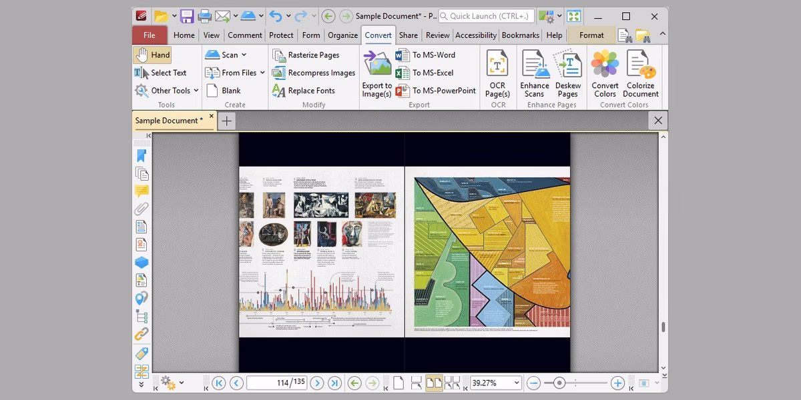Click green previous view arrow in bottom bar

(354, 383)
